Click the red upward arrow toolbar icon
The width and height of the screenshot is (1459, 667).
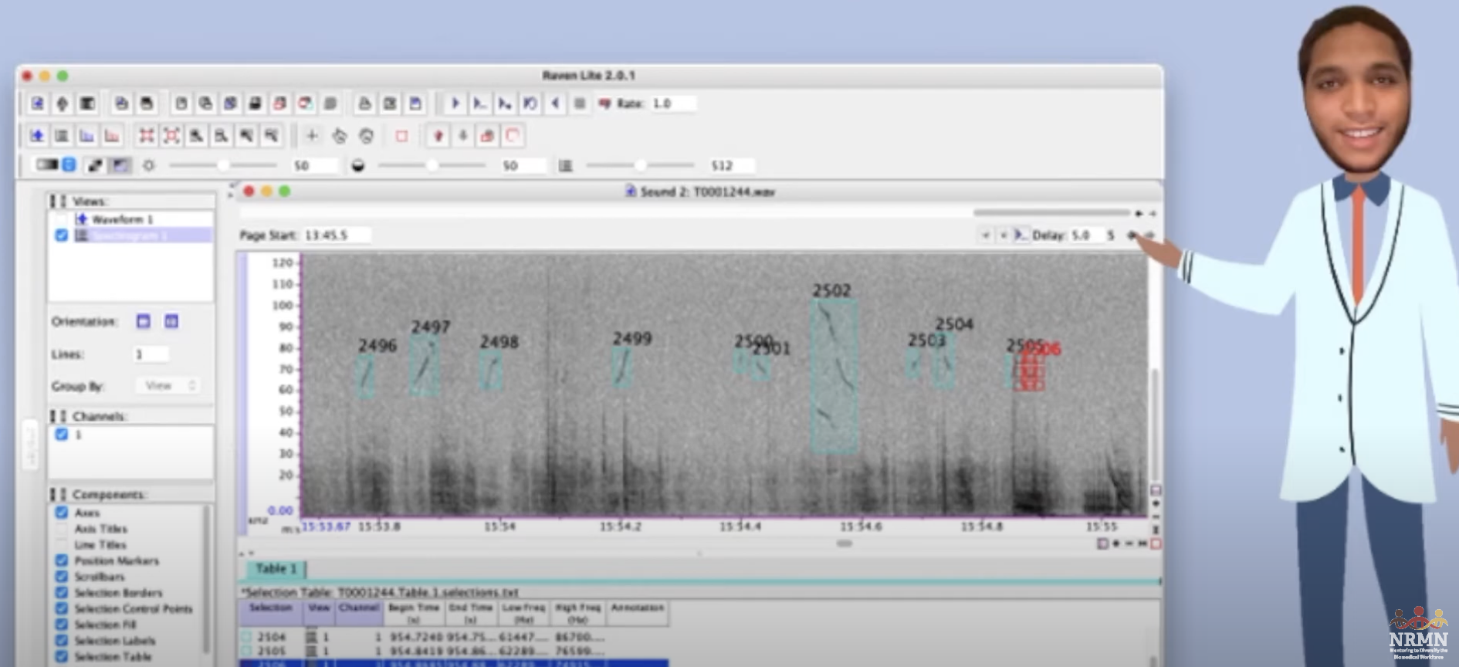[438, 136]
